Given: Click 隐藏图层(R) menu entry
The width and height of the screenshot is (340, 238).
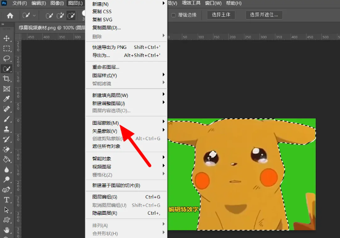Looking at the screenshot, I should [104, 213].
